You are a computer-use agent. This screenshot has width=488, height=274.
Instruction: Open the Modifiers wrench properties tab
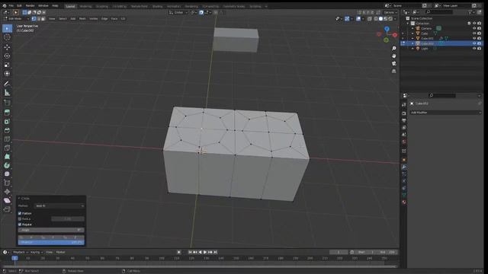point(404,167)
